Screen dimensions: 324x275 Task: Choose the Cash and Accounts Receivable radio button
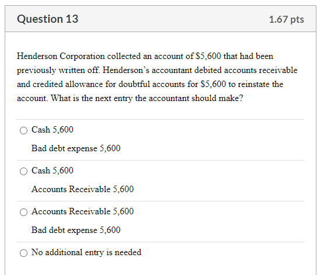click(x=23, y=171)
